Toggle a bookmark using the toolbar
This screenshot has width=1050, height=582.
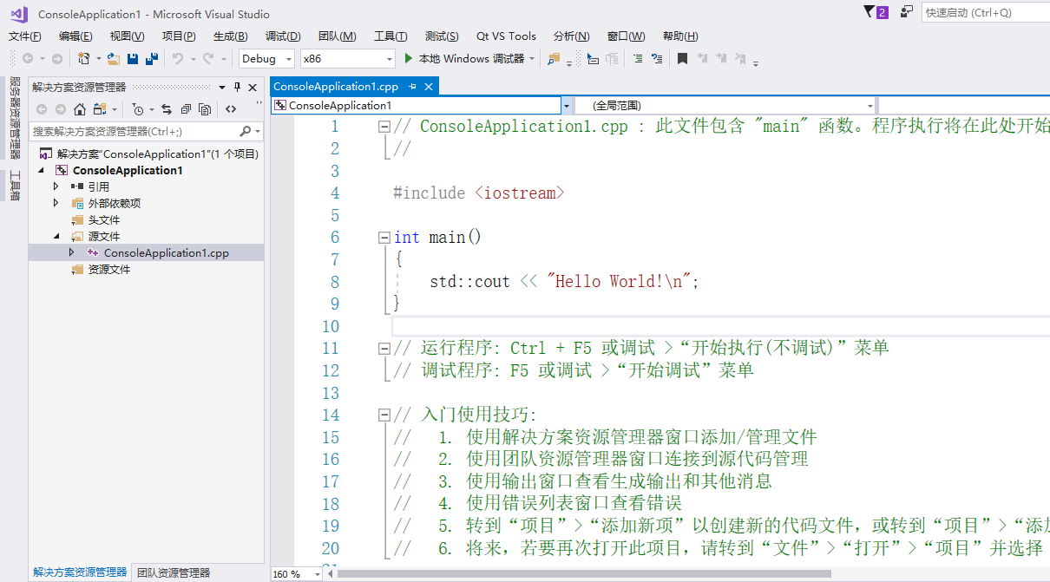(x=684, y=59)
